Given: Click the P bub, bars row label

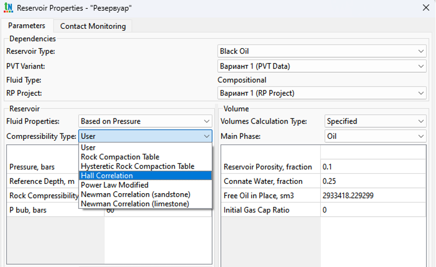Looking at the screenshot, I should tap(28, 210).
